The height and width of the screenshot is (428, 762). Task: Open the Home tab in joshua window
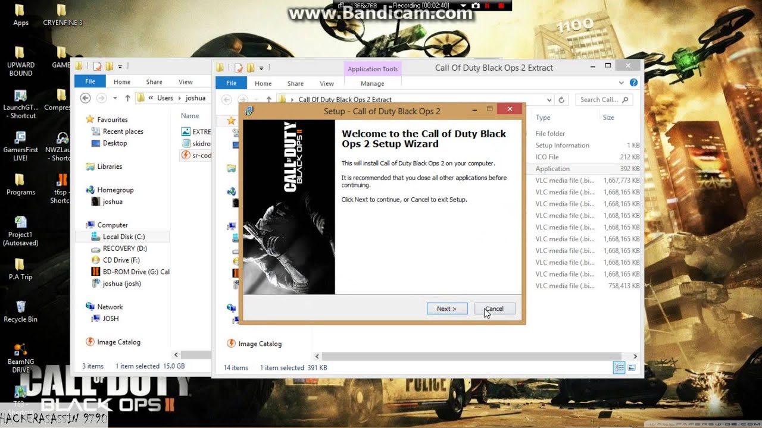(122, 82)
